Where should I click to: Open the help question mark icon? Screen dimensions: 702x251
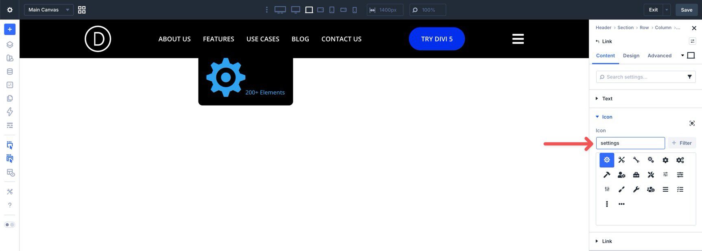pyautogui.click(x=10, y=205)
